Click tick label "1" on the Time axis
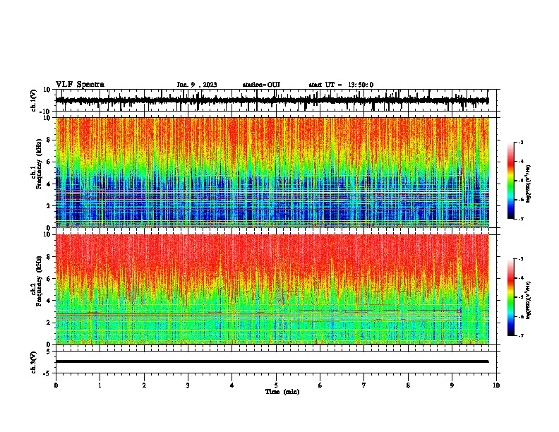 100,385
